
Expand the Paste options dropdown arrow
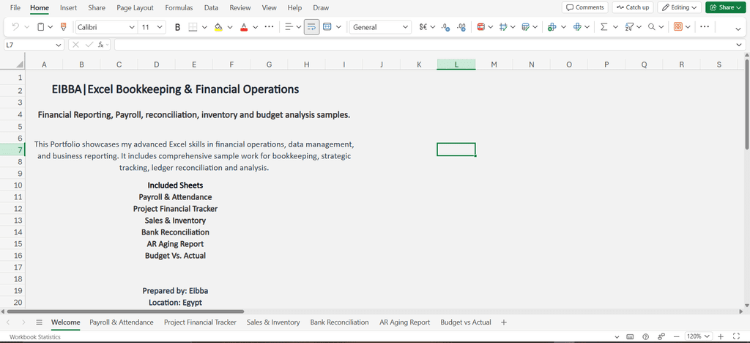tap(51, 27)
